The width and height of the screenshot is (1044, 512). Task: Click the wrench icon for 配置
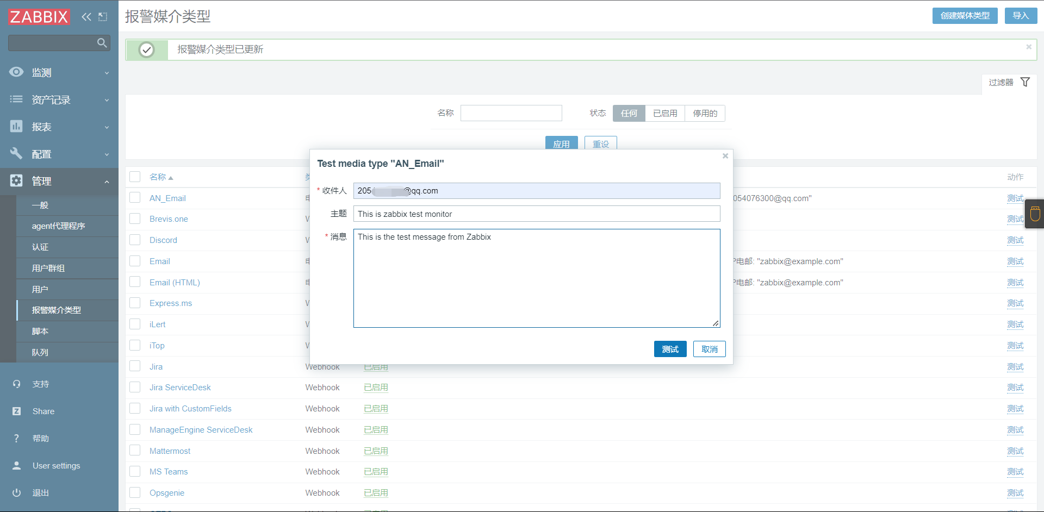point(16,153)
